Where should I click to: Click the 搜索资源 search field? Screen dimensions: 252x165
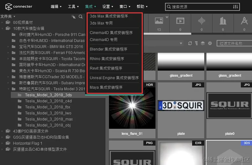202,7
